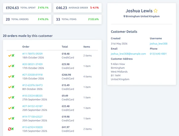Image resolution: width=179 pixels, height=136 pixels.
Task: Open order #10-23534-88335
Action: [x=32, y=96]
